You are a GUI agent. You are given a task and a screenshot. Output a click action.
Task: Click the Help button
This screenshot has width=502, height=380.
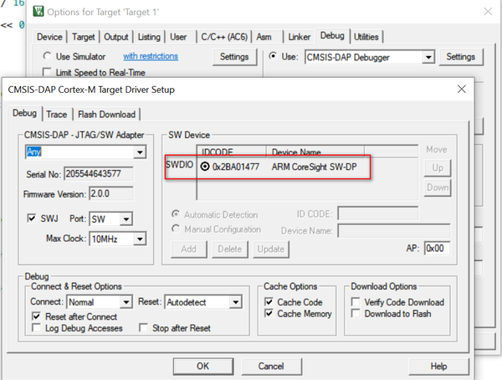point(438,367)
